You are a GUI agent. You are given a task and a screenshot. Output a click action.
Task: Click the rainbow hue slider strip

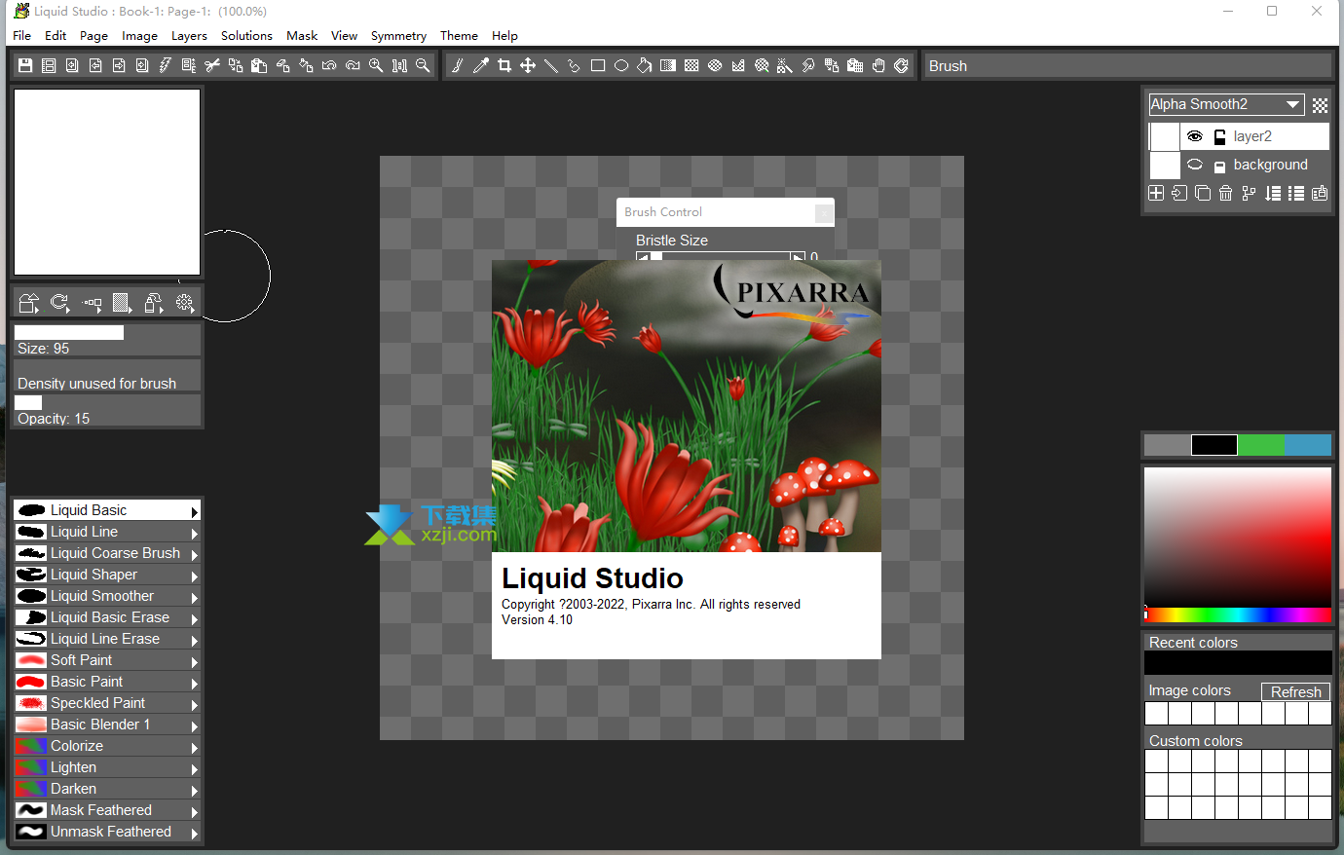tap(1238, 614)
